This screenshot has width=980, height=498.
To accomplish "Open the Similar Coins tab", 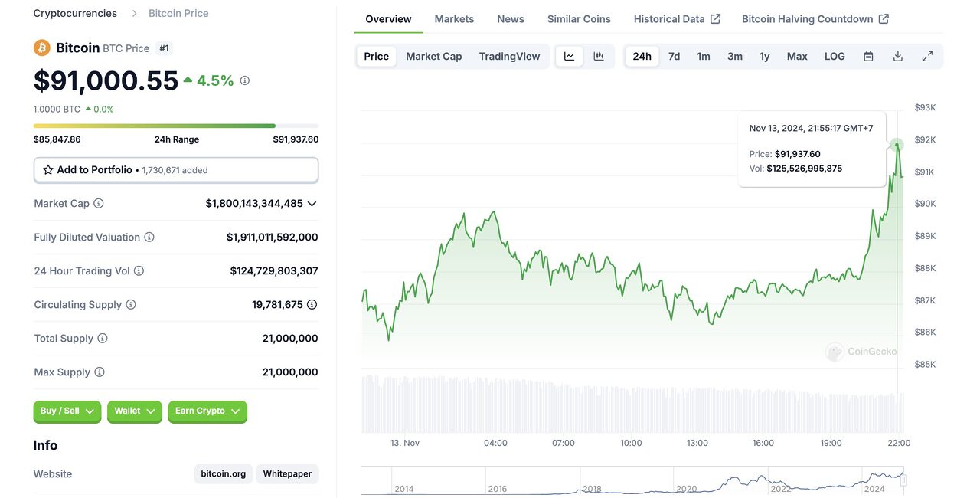I will click(x=579, y=19).
